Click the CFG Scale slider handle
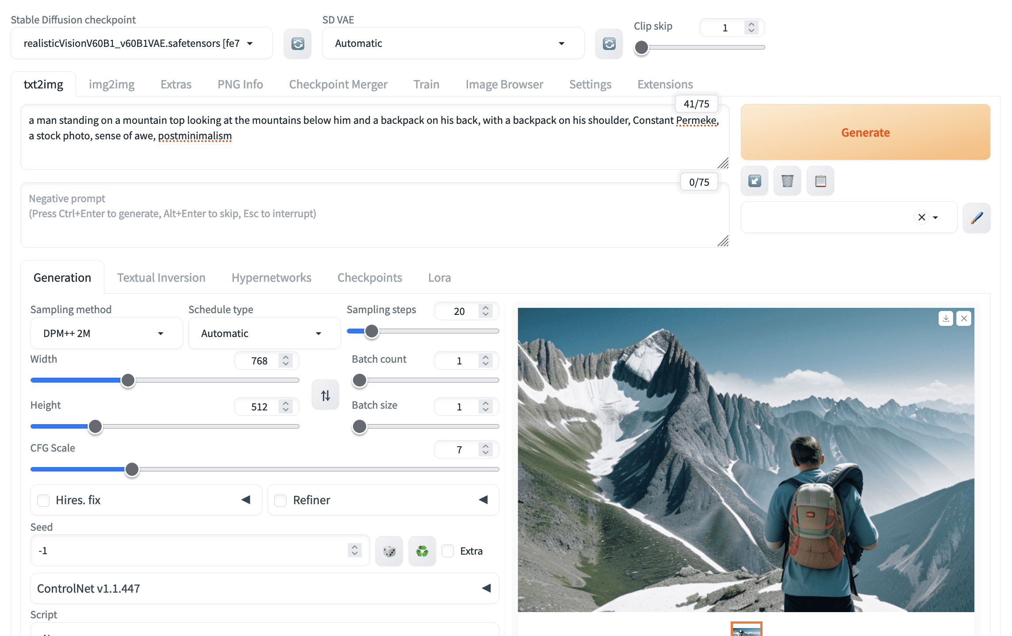Screen dimensions: 1012x636 132,469
